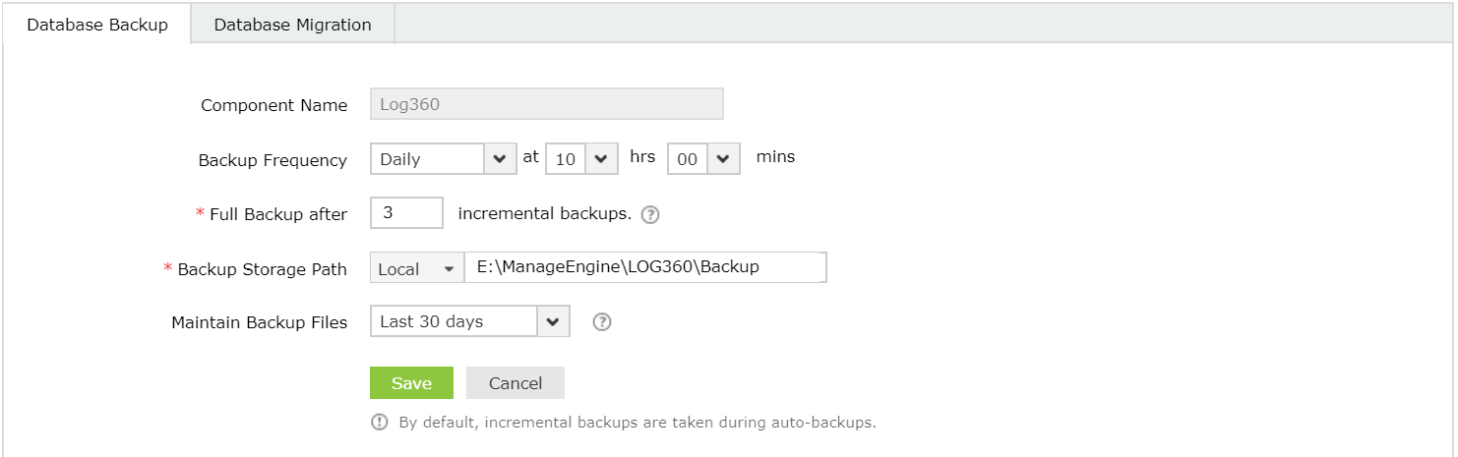
Task: Switch to the Database Migration tab
Action: coord(292,25)
